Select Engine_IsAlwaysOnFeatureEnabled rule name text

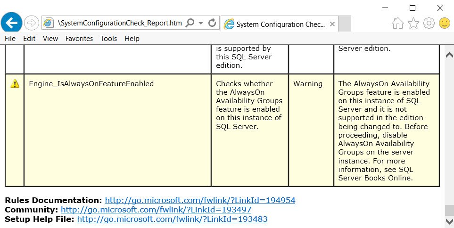click(x=91, y=84)
